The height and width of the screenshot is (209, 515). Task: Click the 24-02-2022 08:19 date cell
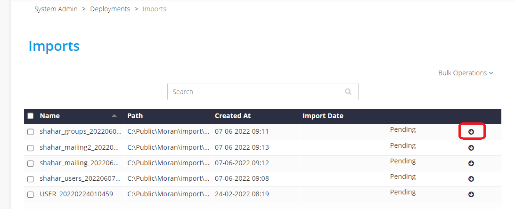(242, 194)
